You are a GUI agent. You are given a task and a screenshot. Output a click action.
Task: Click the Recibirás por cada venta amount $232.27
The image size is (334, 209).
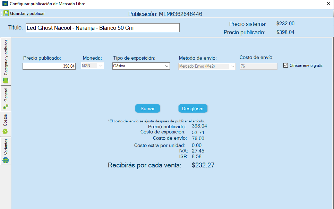tap(203, 165)
